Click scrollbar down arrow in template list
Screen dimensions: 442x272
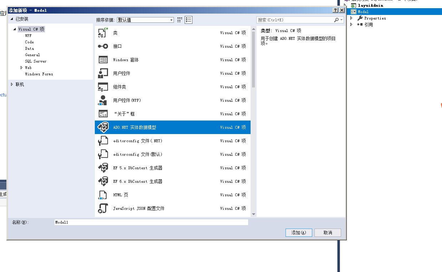click(x=253, y=214)
